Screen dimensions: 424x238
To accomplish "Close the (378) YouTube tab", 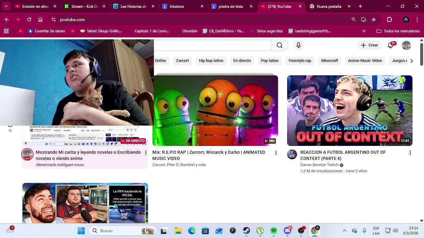I will click(x=300, y=6).
